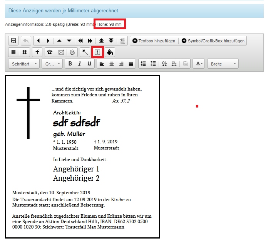
Task: Click the paint bucket fill icon
Action: tap(110, 52)
